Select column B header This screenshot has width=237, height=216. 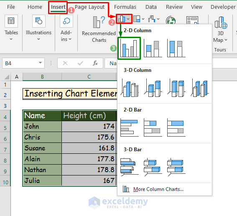point(42,77)
